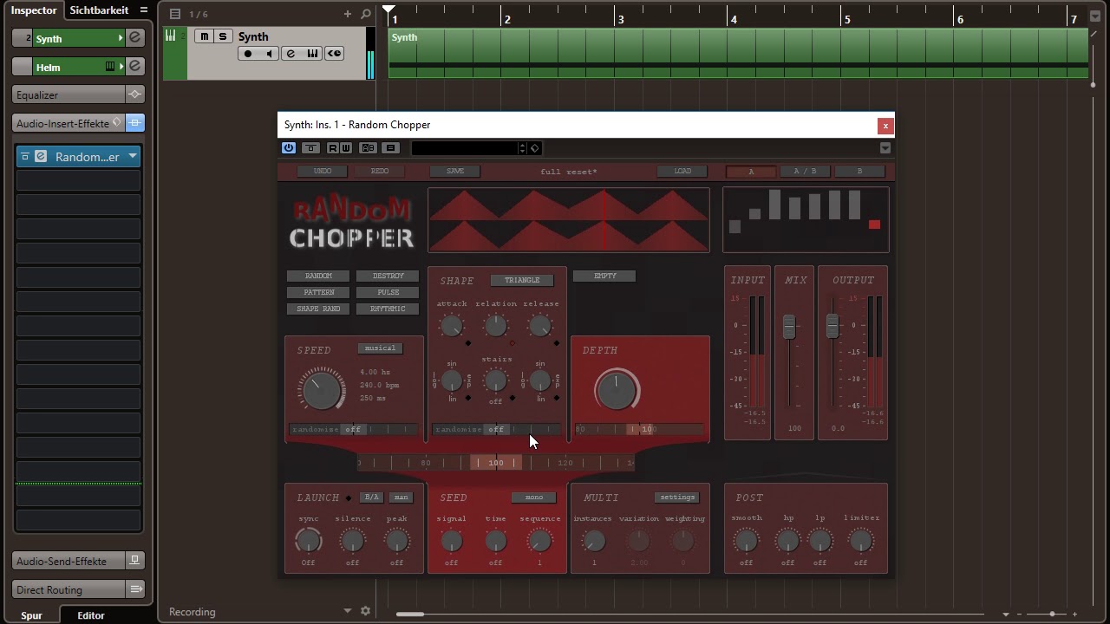Click the keyboard icon on the Helm slot

pyautogui.click(x=110, y=67)
